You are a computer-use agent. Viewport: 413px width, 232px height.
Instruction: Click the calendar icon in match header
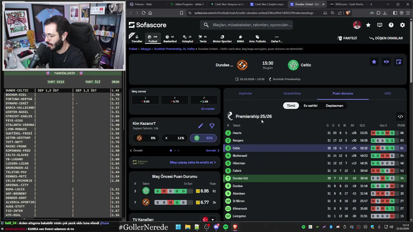pos(398,62)
